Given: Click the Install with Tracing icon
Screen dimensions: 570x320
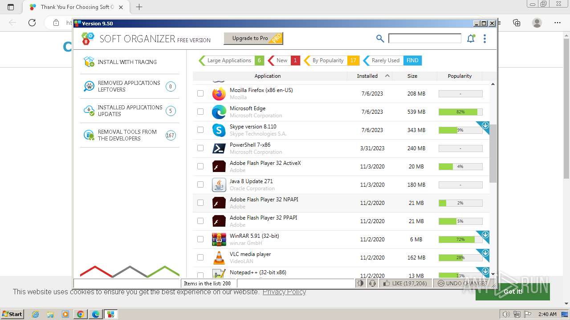Looking at the screenshot, I should pyautogui.click(x=89, y=62).
